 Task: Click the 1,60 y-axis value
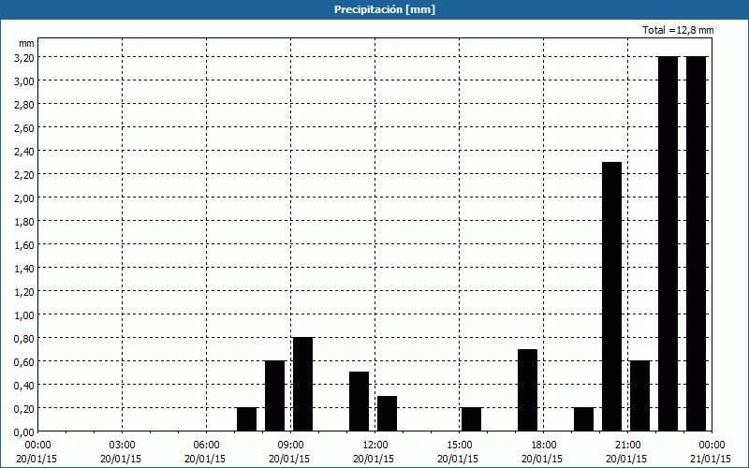(x=24, y=244)
